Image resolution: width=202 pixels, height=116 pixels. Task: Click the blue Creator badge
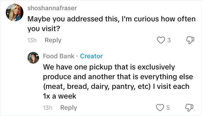pyautogui.click(x=91, y=56)
